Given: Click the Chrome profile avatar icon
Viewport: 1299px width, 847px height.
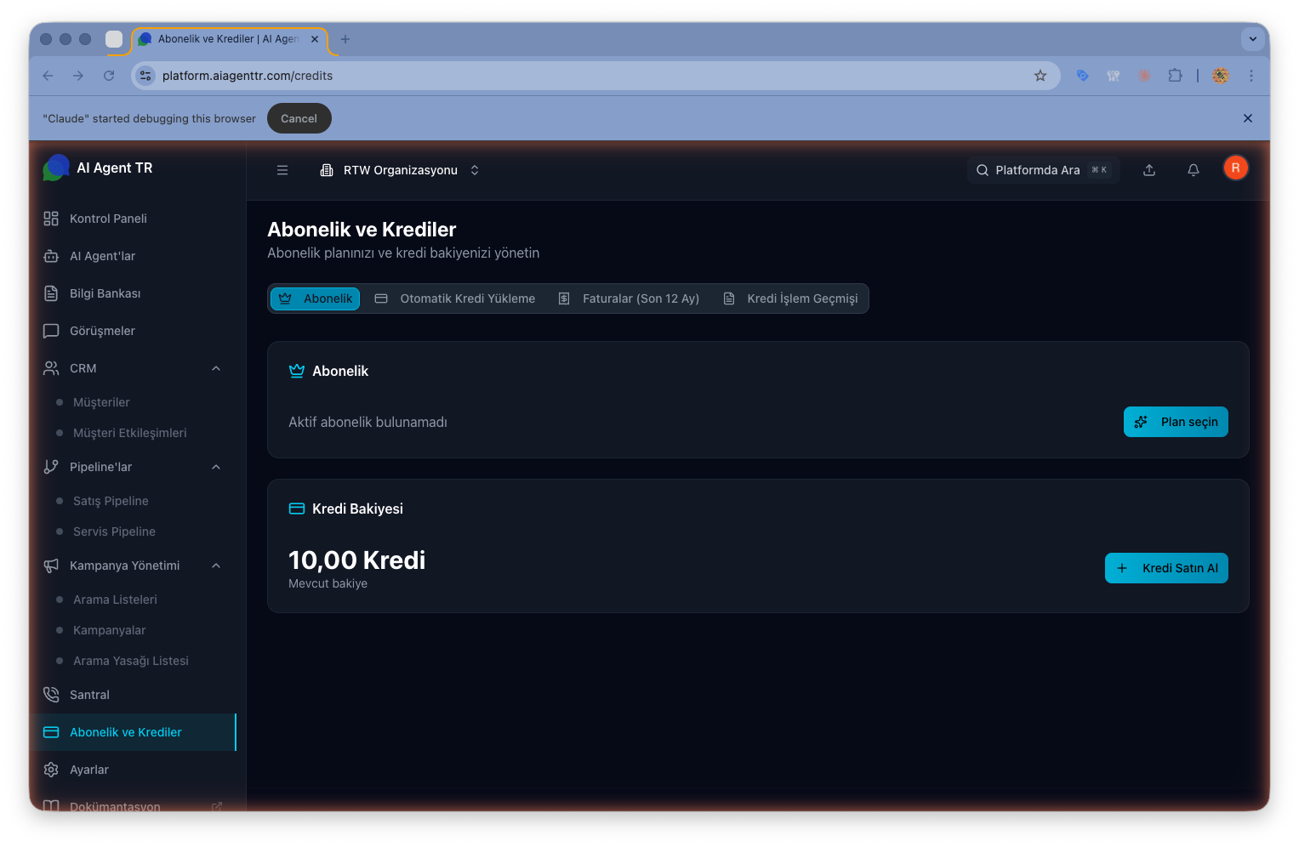Looking at the screenshot, I should (x=1221, y=76).
